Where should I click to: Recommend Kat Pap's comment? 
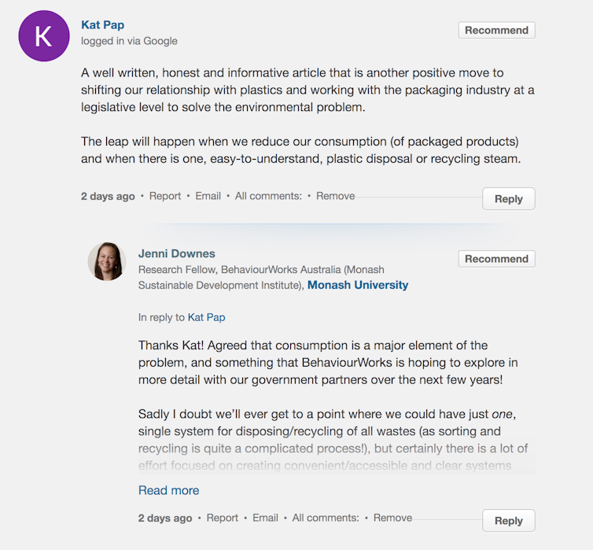point(496,31)
